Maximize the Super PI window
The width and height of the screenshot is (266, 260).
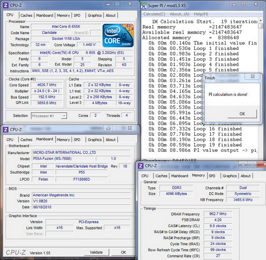click(x=243, y=4)
